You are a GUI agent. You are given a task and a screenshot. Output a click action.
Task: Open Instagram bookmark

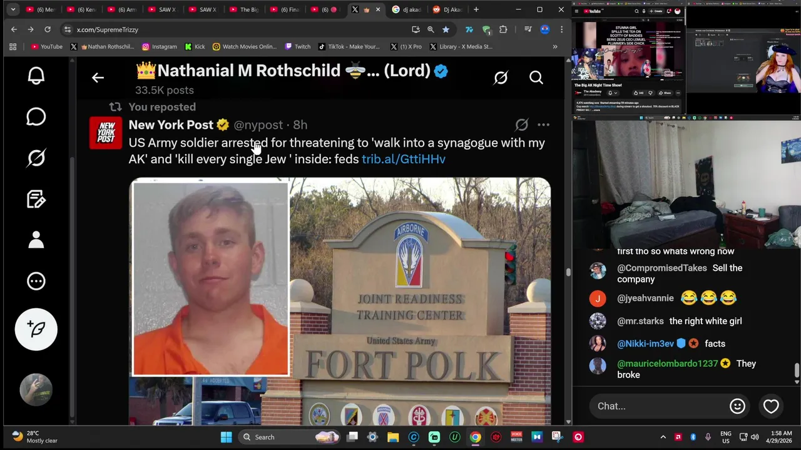159,46
